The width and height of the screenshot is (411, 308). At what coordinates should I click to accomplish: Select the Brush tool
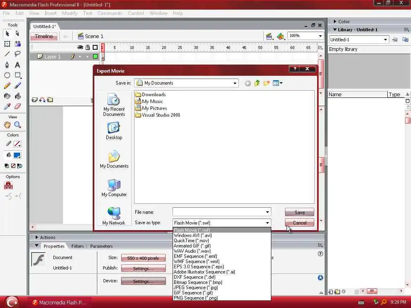point(18,86)
